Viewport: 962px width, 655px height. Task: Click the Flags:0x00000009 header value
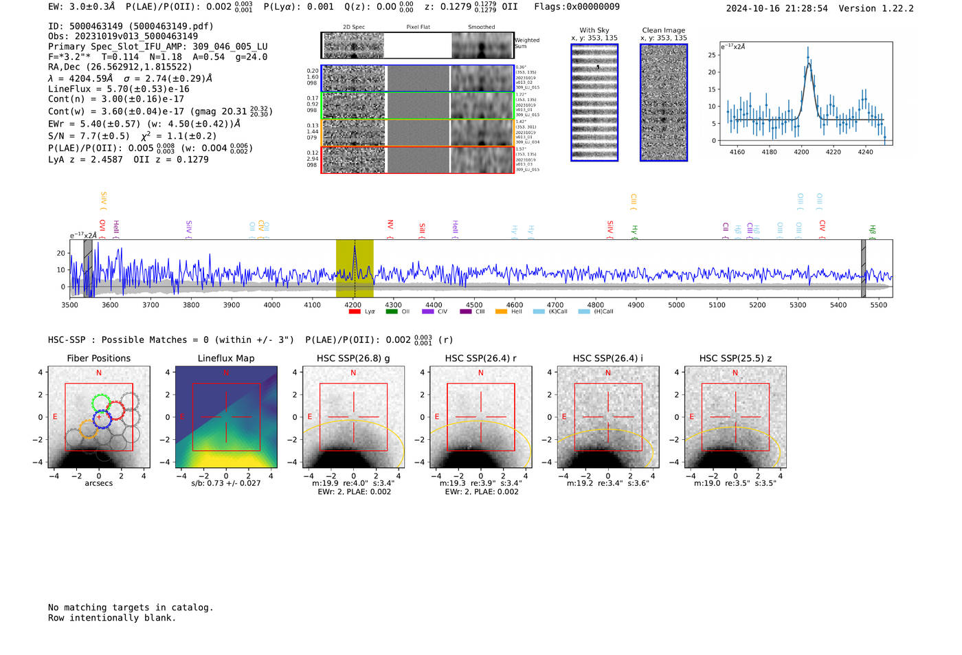pos(577,7)
